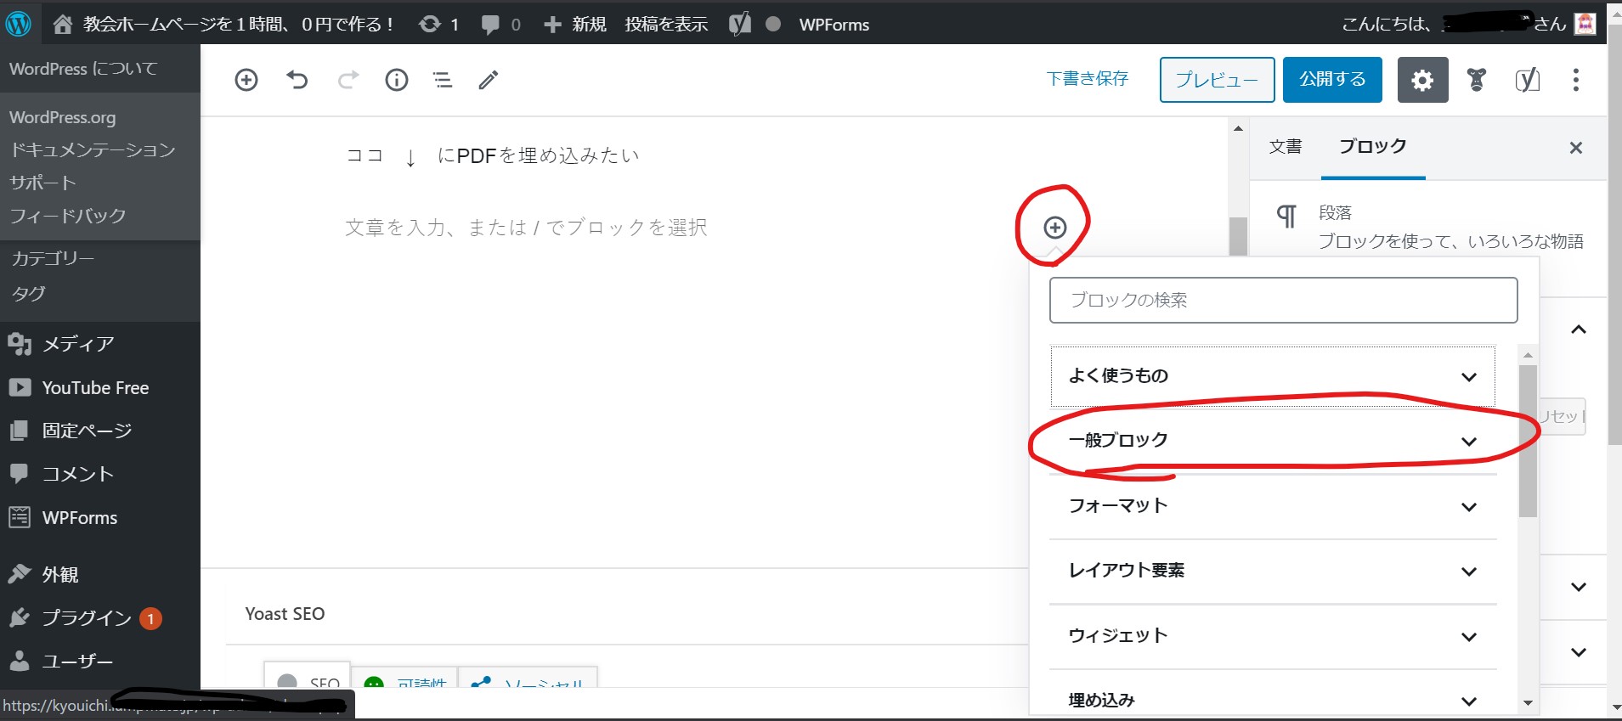1622x721 pixels.
Task: Expand the 一般ブロック section
Action: click(1272, 441)
